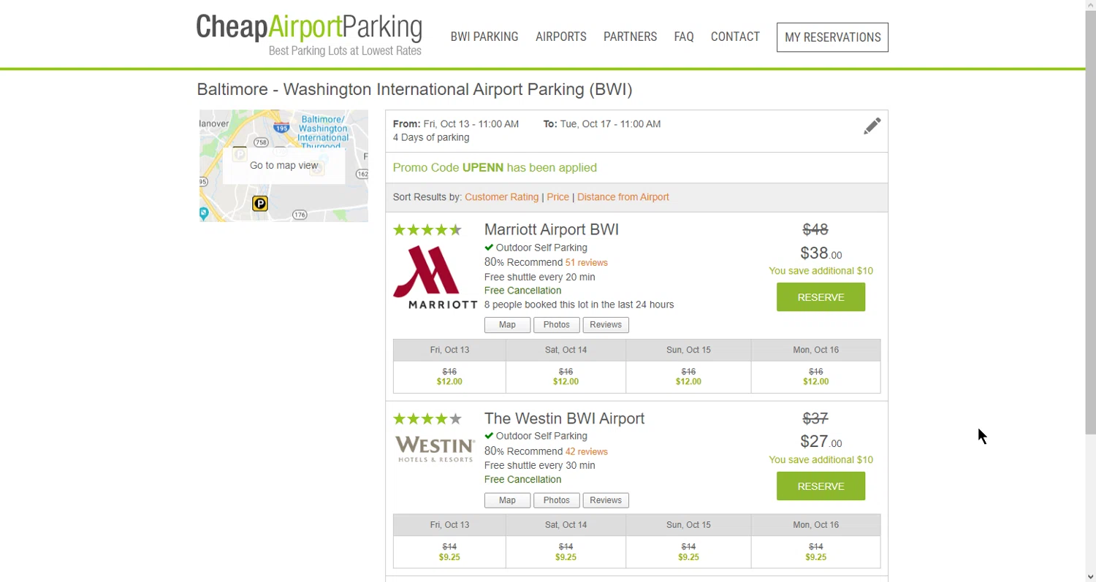The width and height of the screenshot is (1096, 582).
Task: Open MY RESERVATIONS
Action: (x=832, y=37)
